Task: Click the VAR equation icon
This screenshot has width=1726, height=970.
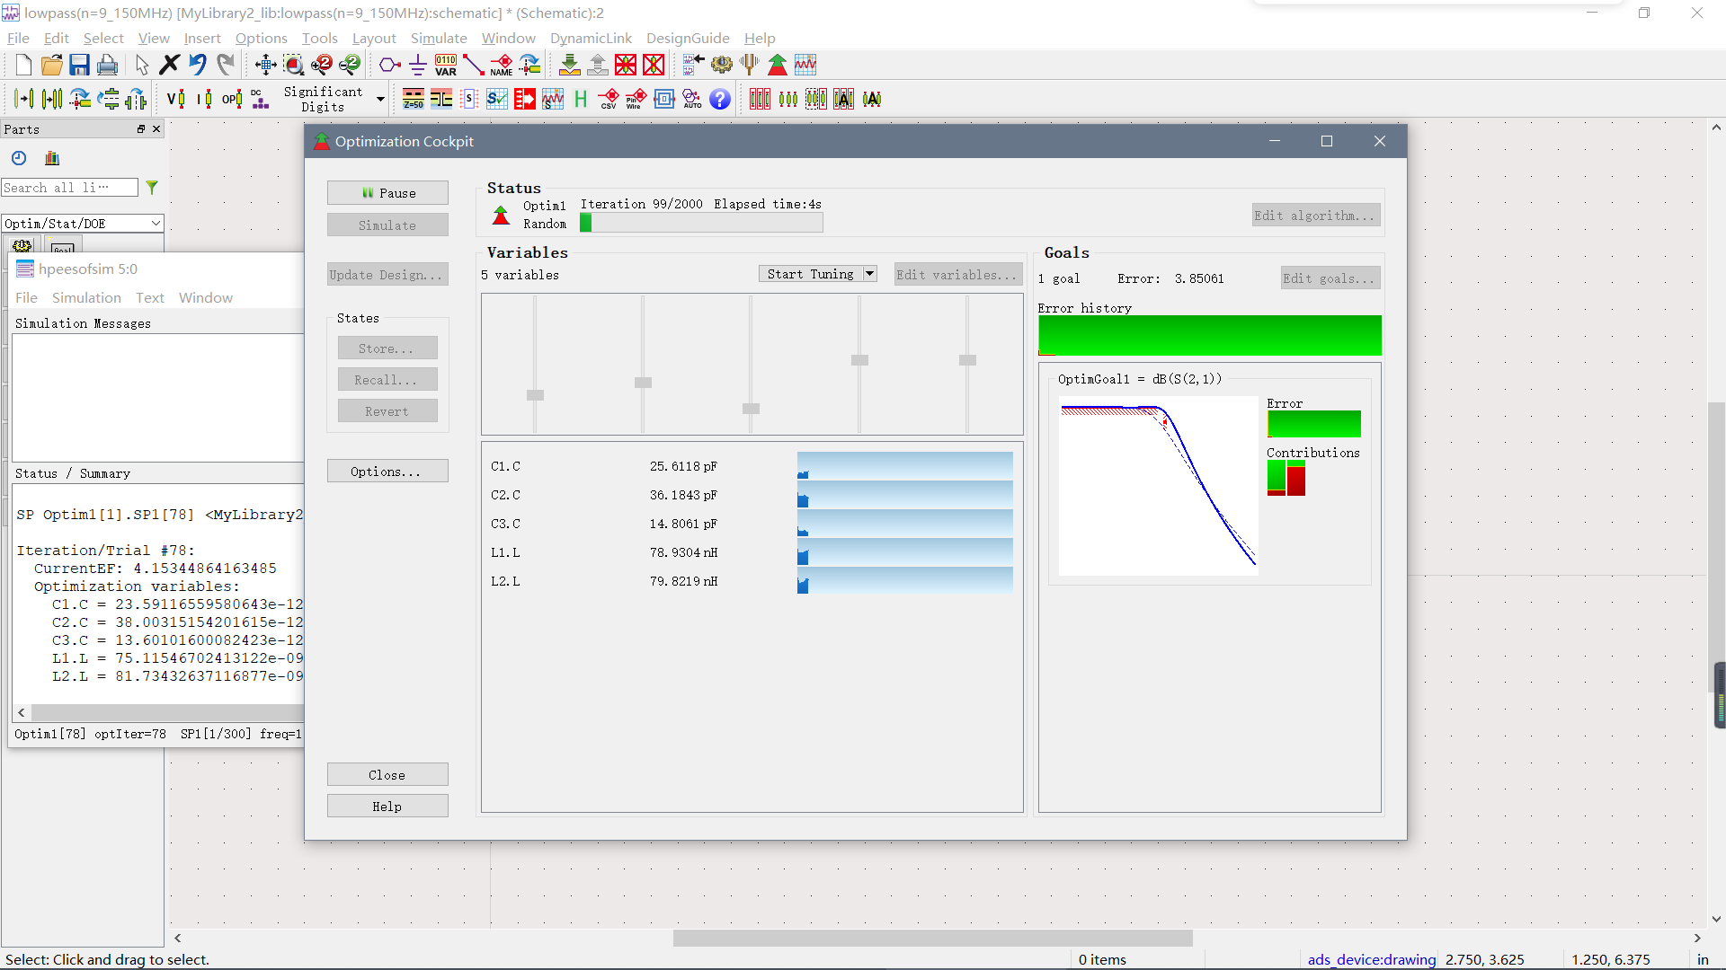Action: point(446,65)
